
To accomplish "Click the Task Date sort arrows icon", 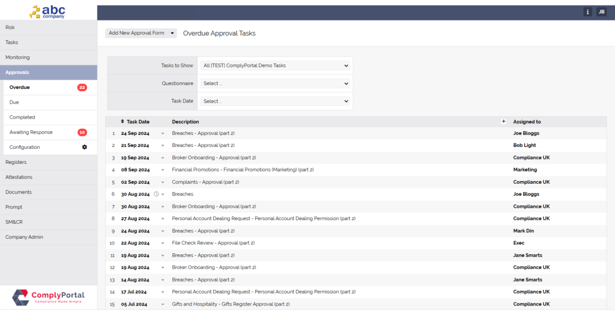I will (123, 122).
